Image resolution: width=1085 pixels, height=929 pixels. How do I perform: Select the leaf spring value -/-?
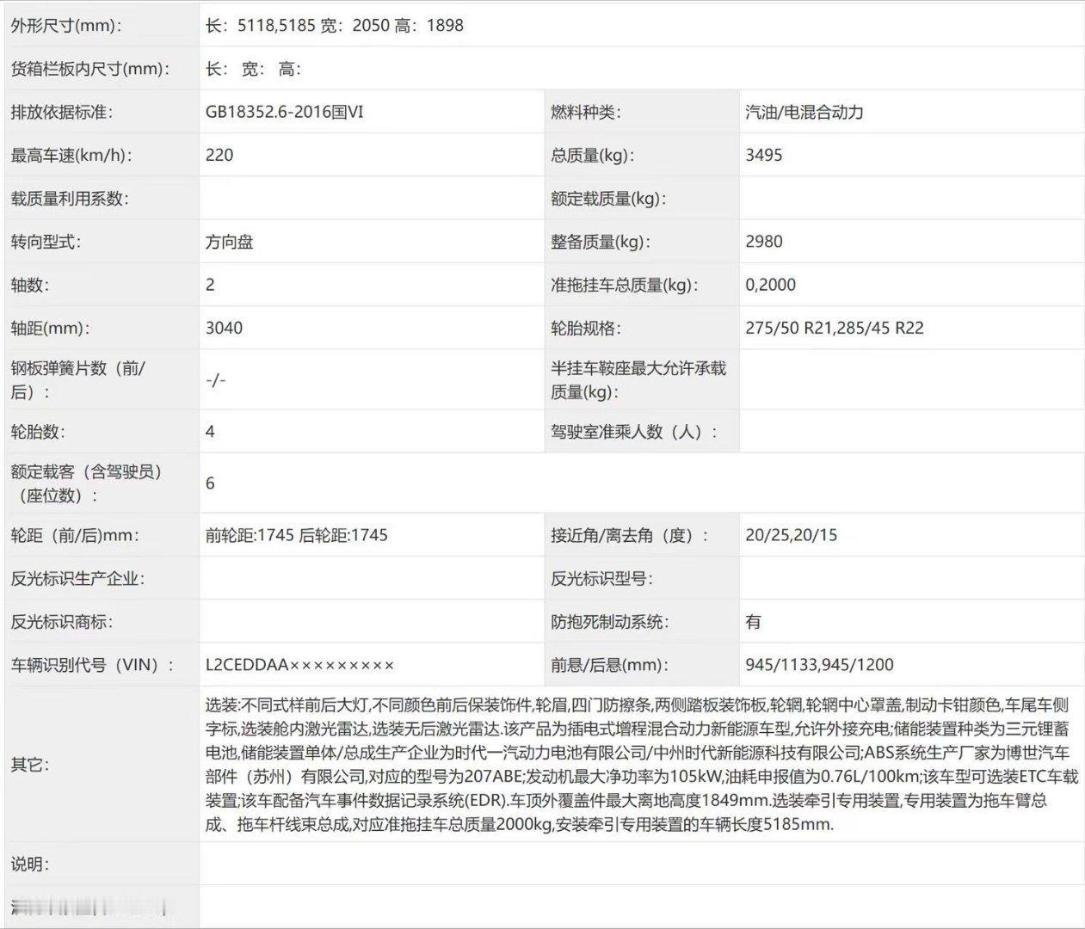coord(216,379)
